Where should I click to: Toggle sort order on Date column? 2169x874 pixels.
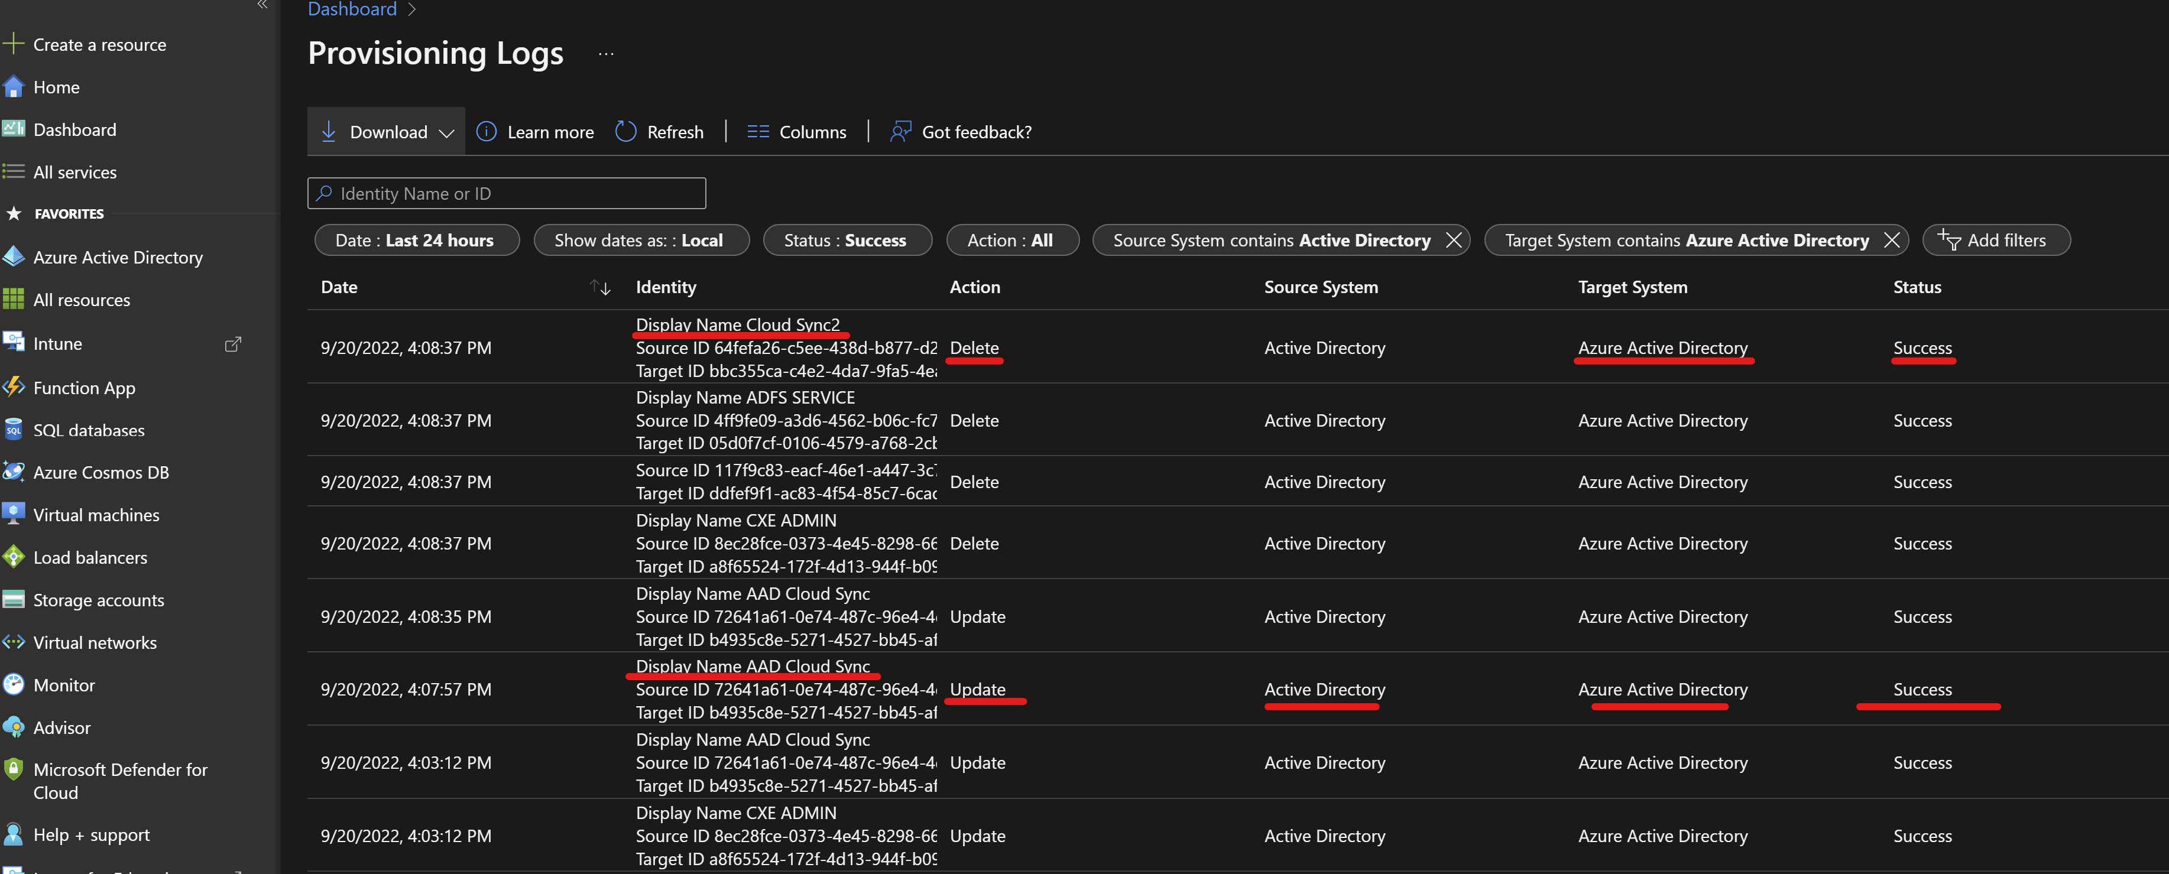click(601, 287)
